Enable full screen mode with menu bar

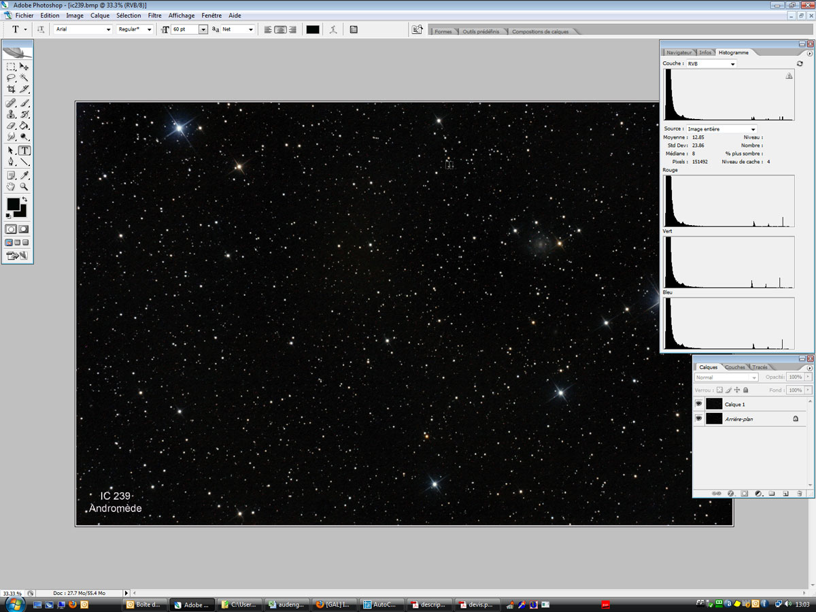coord(18,242)
